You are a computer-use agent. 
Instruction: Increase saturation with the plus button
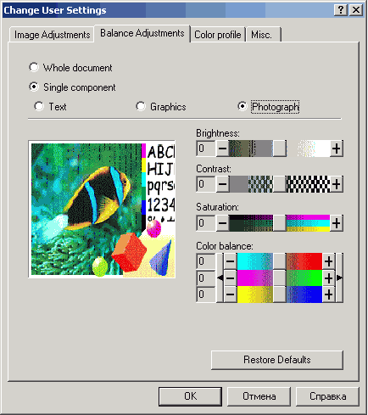pyautogui.click(x=337, y=223)
